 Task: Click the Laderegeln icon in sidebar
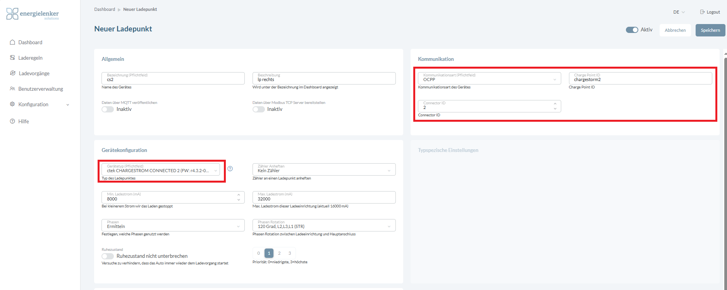coord(12,58)
